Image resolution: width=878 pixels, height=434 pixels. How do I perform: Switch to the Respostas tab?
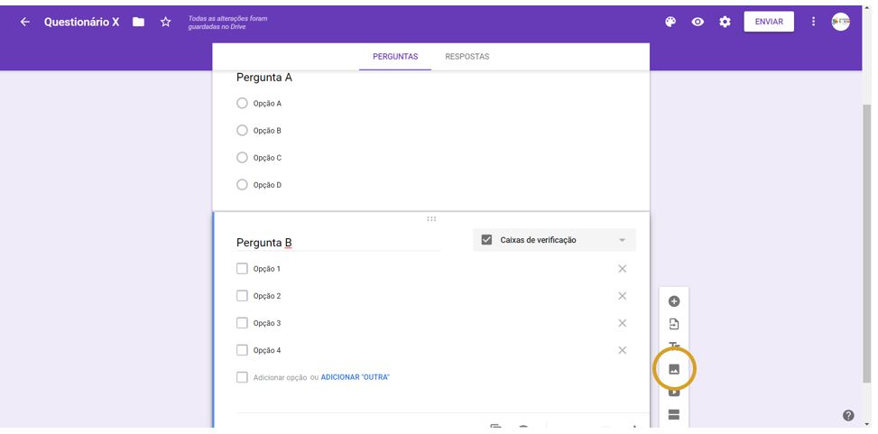(467, 57)
